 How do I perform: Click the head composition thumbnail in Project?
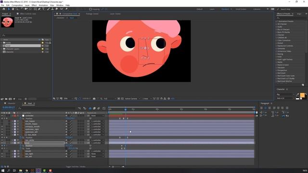click(8, 22)
